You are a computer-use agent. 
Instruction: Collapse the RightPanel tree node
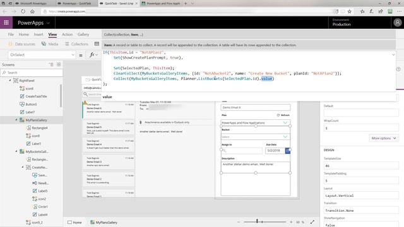click(x=10, y=81)
